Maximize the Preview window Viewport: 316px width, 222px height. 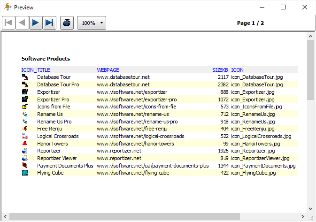pyautogui.click(x=283, y=7)
